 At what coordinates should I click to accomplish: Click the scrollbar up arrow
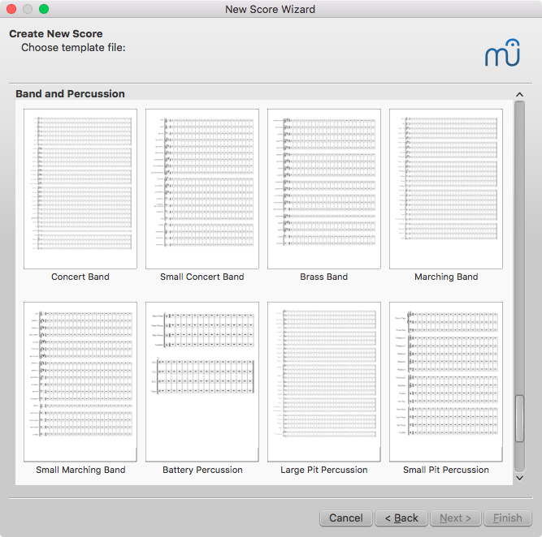click(519, 94)
